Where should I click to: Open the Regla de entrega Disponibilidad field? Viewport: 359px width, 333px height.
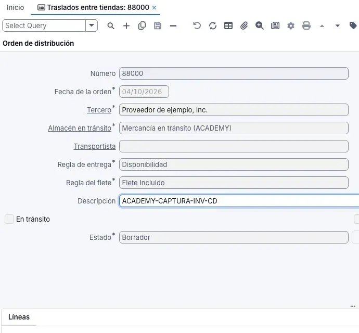click(234, 164)
